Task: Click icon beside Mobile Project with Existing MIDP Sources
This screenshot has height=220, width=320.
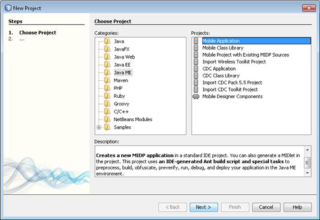Action: tap(196, 54)
